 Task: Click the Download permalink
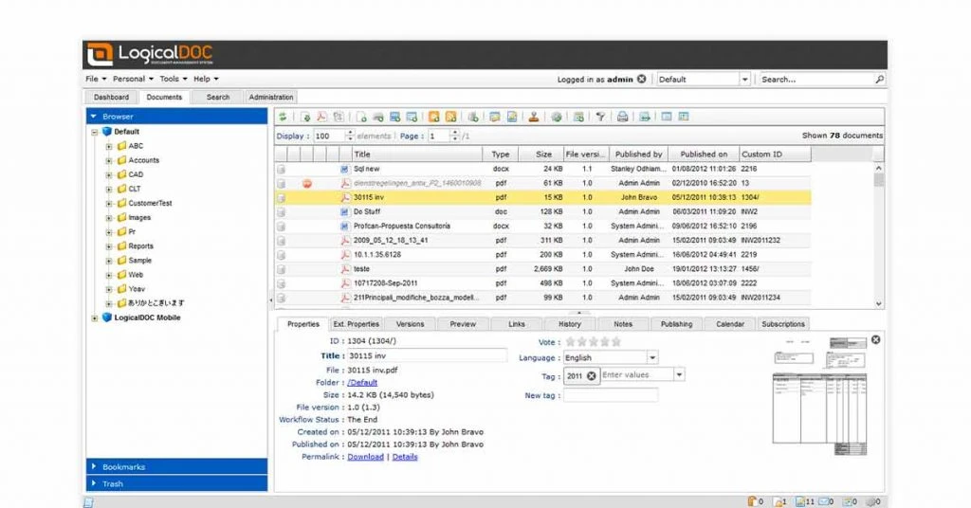pyautogui.click(x=365, y=457)
